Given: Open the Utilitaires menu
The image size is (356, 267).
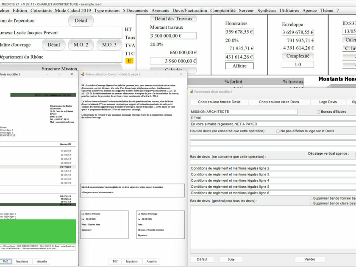Looking at the screenshot, I should pyautogui.click(x=289, y=11).
